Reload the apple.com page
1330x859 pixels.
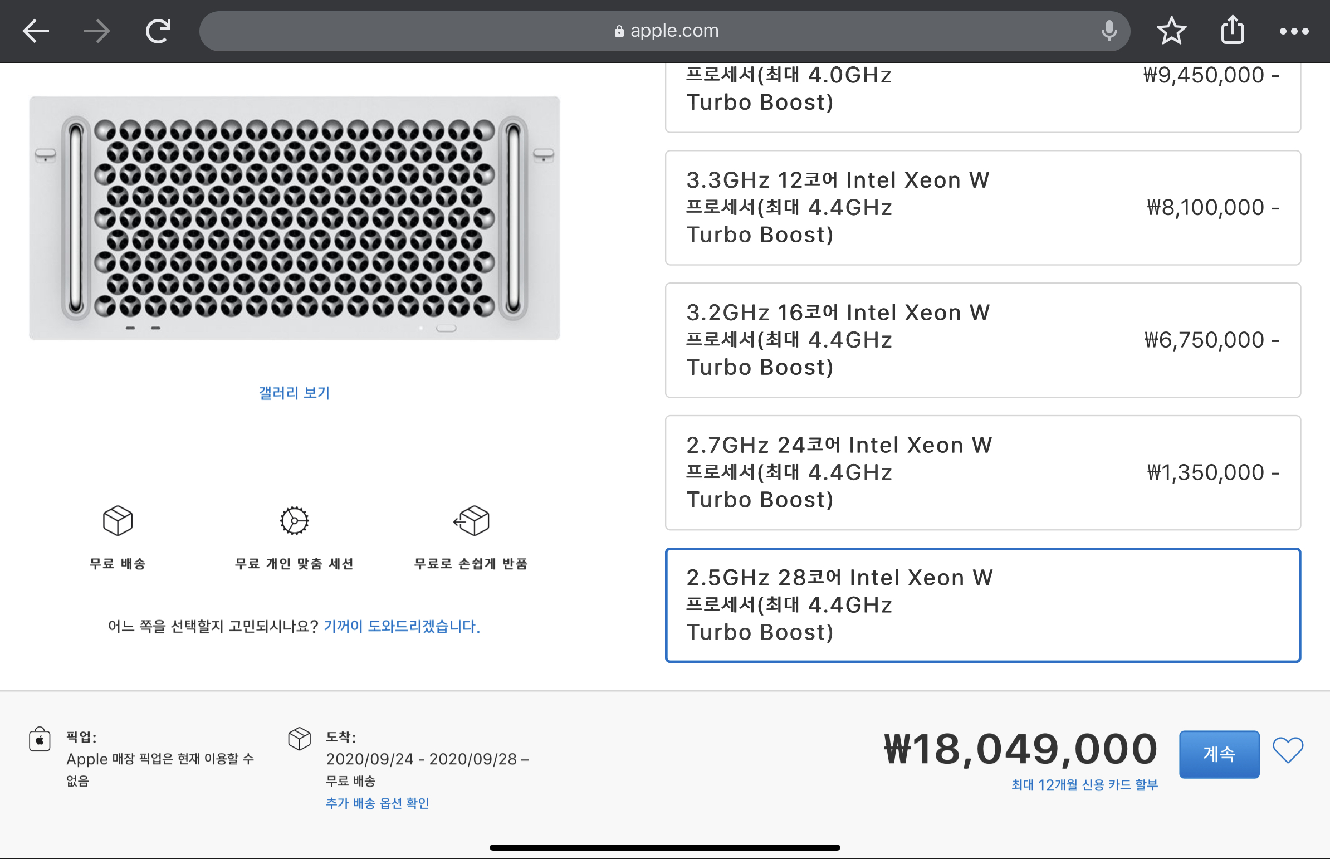(x=158, y=31)
